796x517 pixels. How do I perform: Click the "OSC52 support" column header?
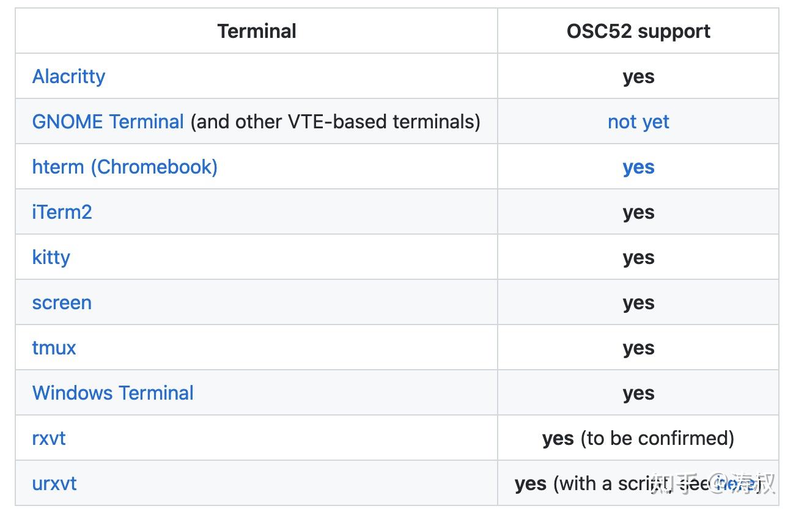(638, 31)
